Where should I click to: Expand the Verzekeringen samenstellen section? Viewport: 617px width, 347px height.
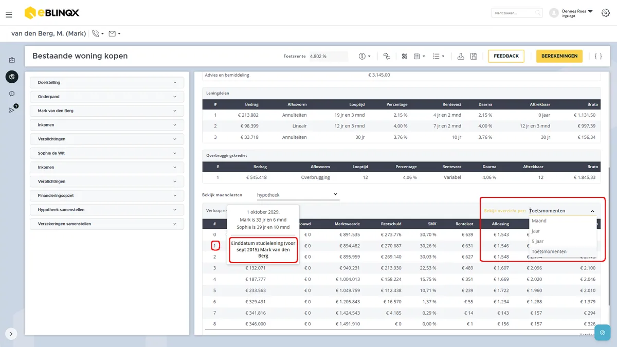[107, 224]
